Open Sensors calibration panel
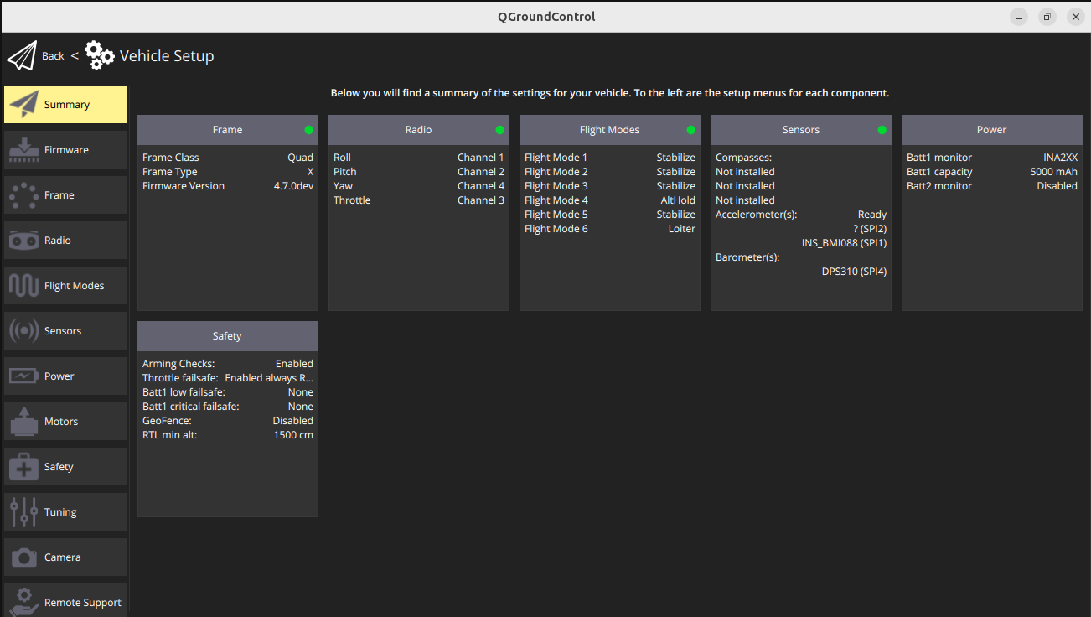This screenshot has height=617, width=1091. [65, 330]
